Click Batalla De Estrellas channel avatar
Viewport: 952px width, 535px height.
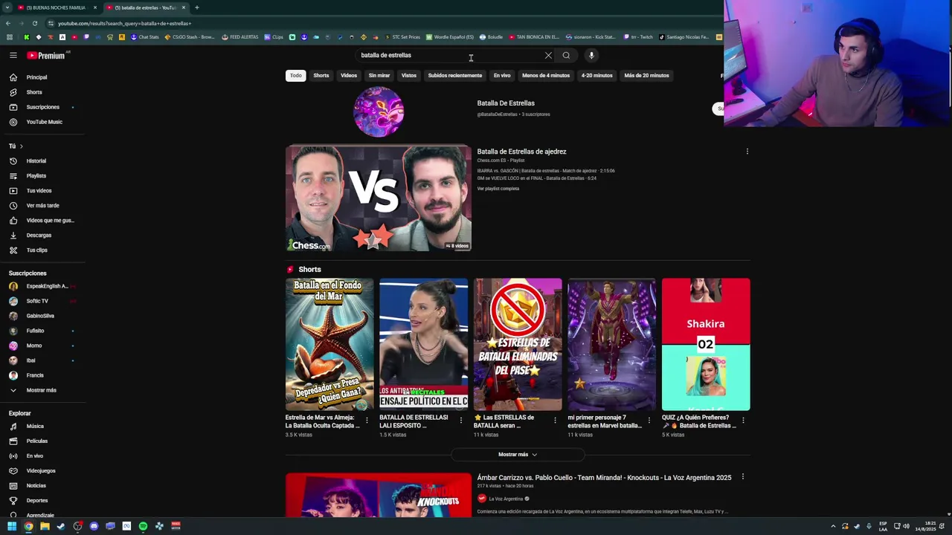[x=379, y=111]
